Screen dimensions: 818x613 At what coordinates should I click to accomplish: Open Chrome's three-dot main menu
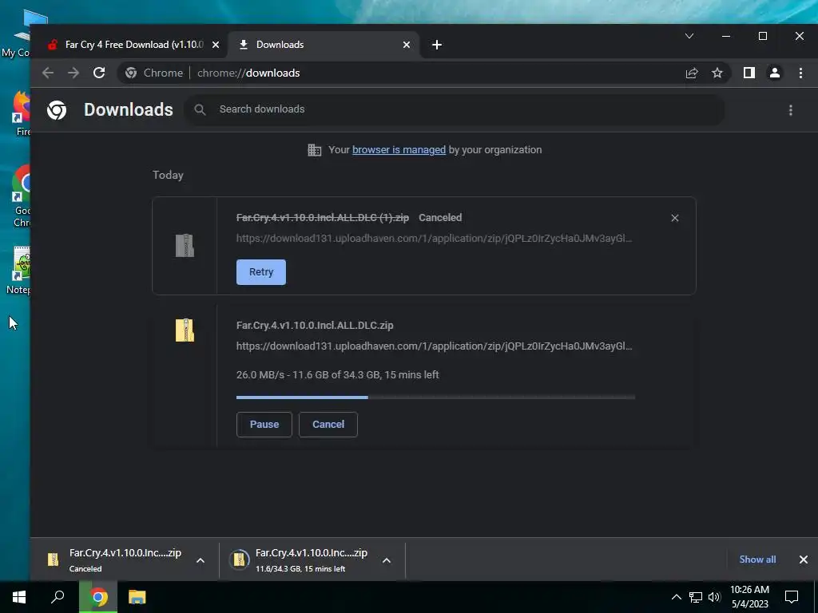(x=800, y=73)
